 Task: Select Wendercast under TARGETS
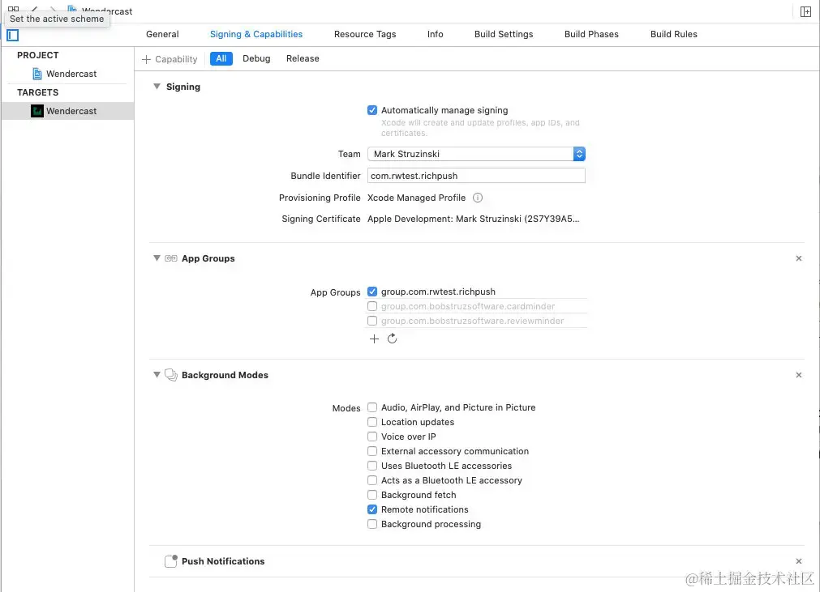[x=67, y=111]
